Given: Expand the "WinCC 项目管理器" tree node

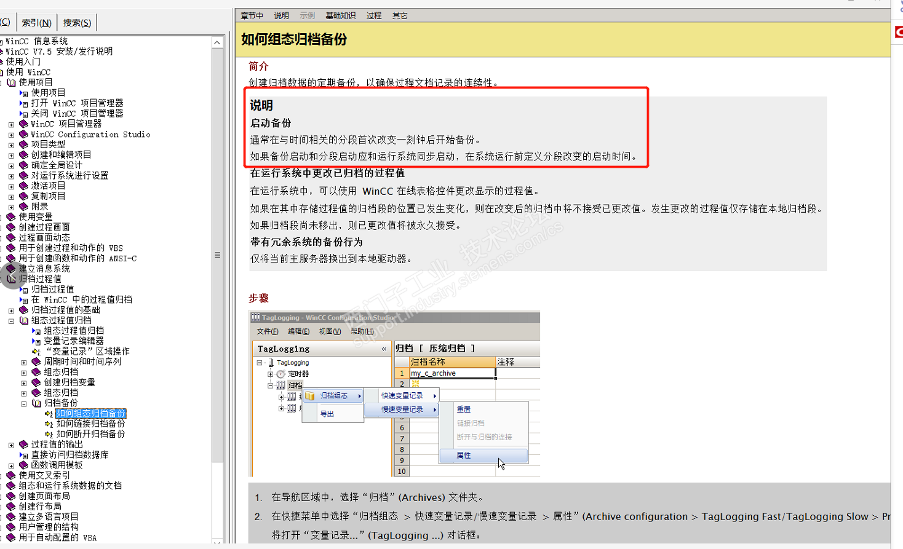Looking at the screenshot, I should [x=11, y=124].
